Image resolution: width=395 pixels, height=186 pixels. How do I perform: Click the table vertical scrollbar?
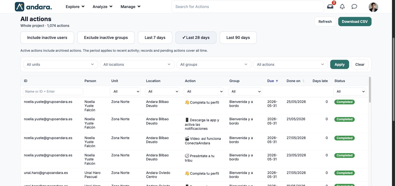click(370, 90)
